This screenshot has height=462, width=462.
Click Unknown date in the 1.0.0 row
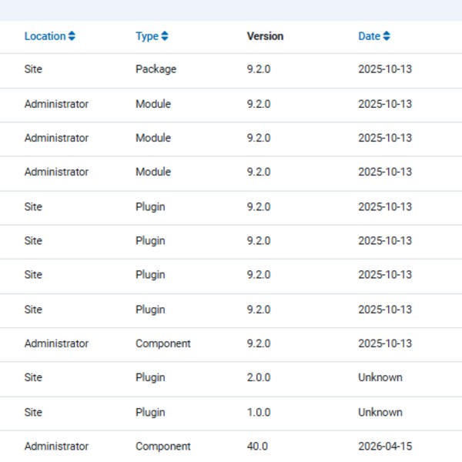380,412
